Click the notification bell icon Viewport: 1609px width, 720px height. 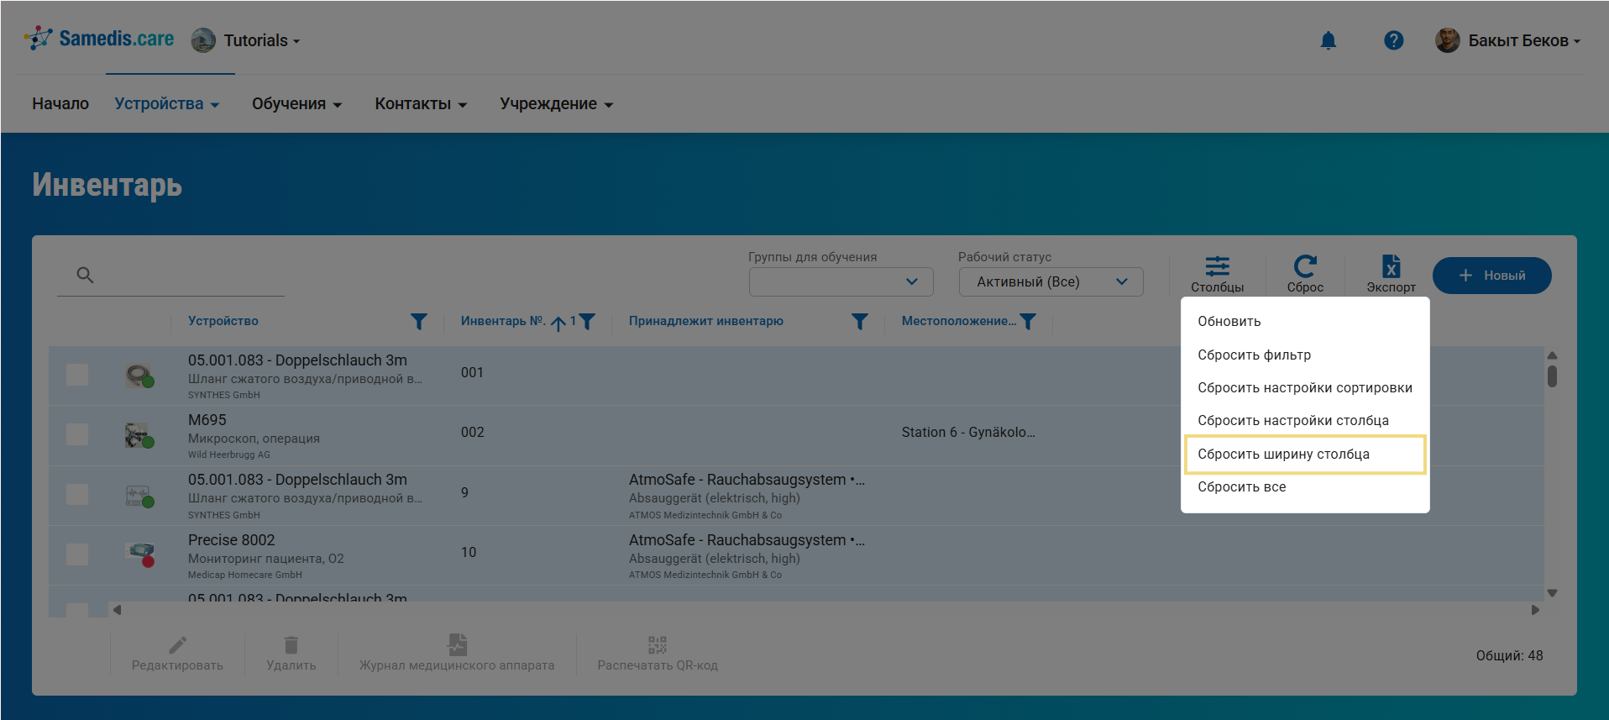pyautogui.click(x=1328, y=40)
